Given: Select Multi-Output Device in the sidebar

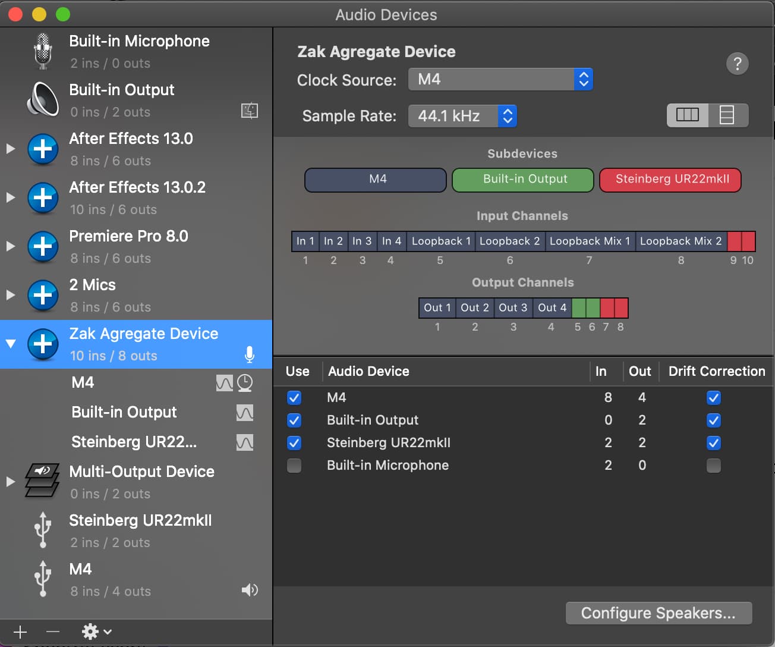Looking at the screenshot, I should click(x=136, y=482).
